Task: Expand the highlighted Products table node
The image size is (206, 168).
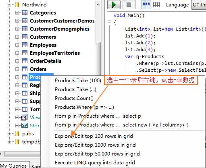Action: point(17,77)
